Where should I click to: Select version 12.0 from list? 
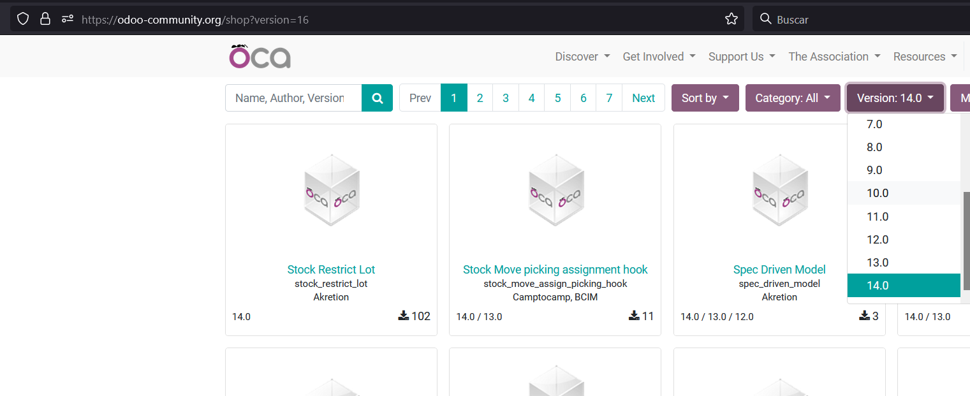(x=878, y=240)
